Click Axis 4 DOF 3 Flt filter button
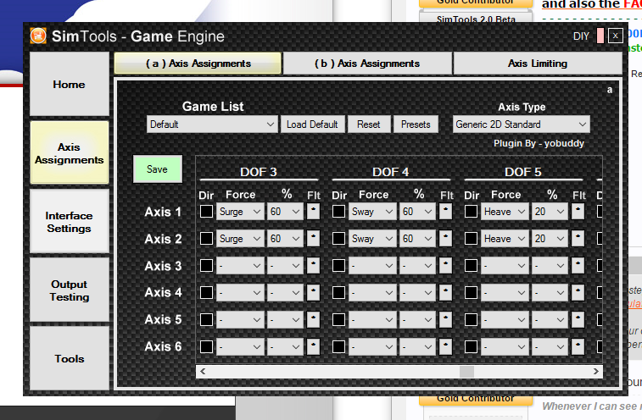The height and width of the screenshot is (420, 642). 313,292
